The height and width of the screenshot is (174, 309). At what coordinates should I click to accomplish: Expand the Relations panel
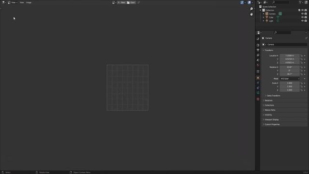268,101
